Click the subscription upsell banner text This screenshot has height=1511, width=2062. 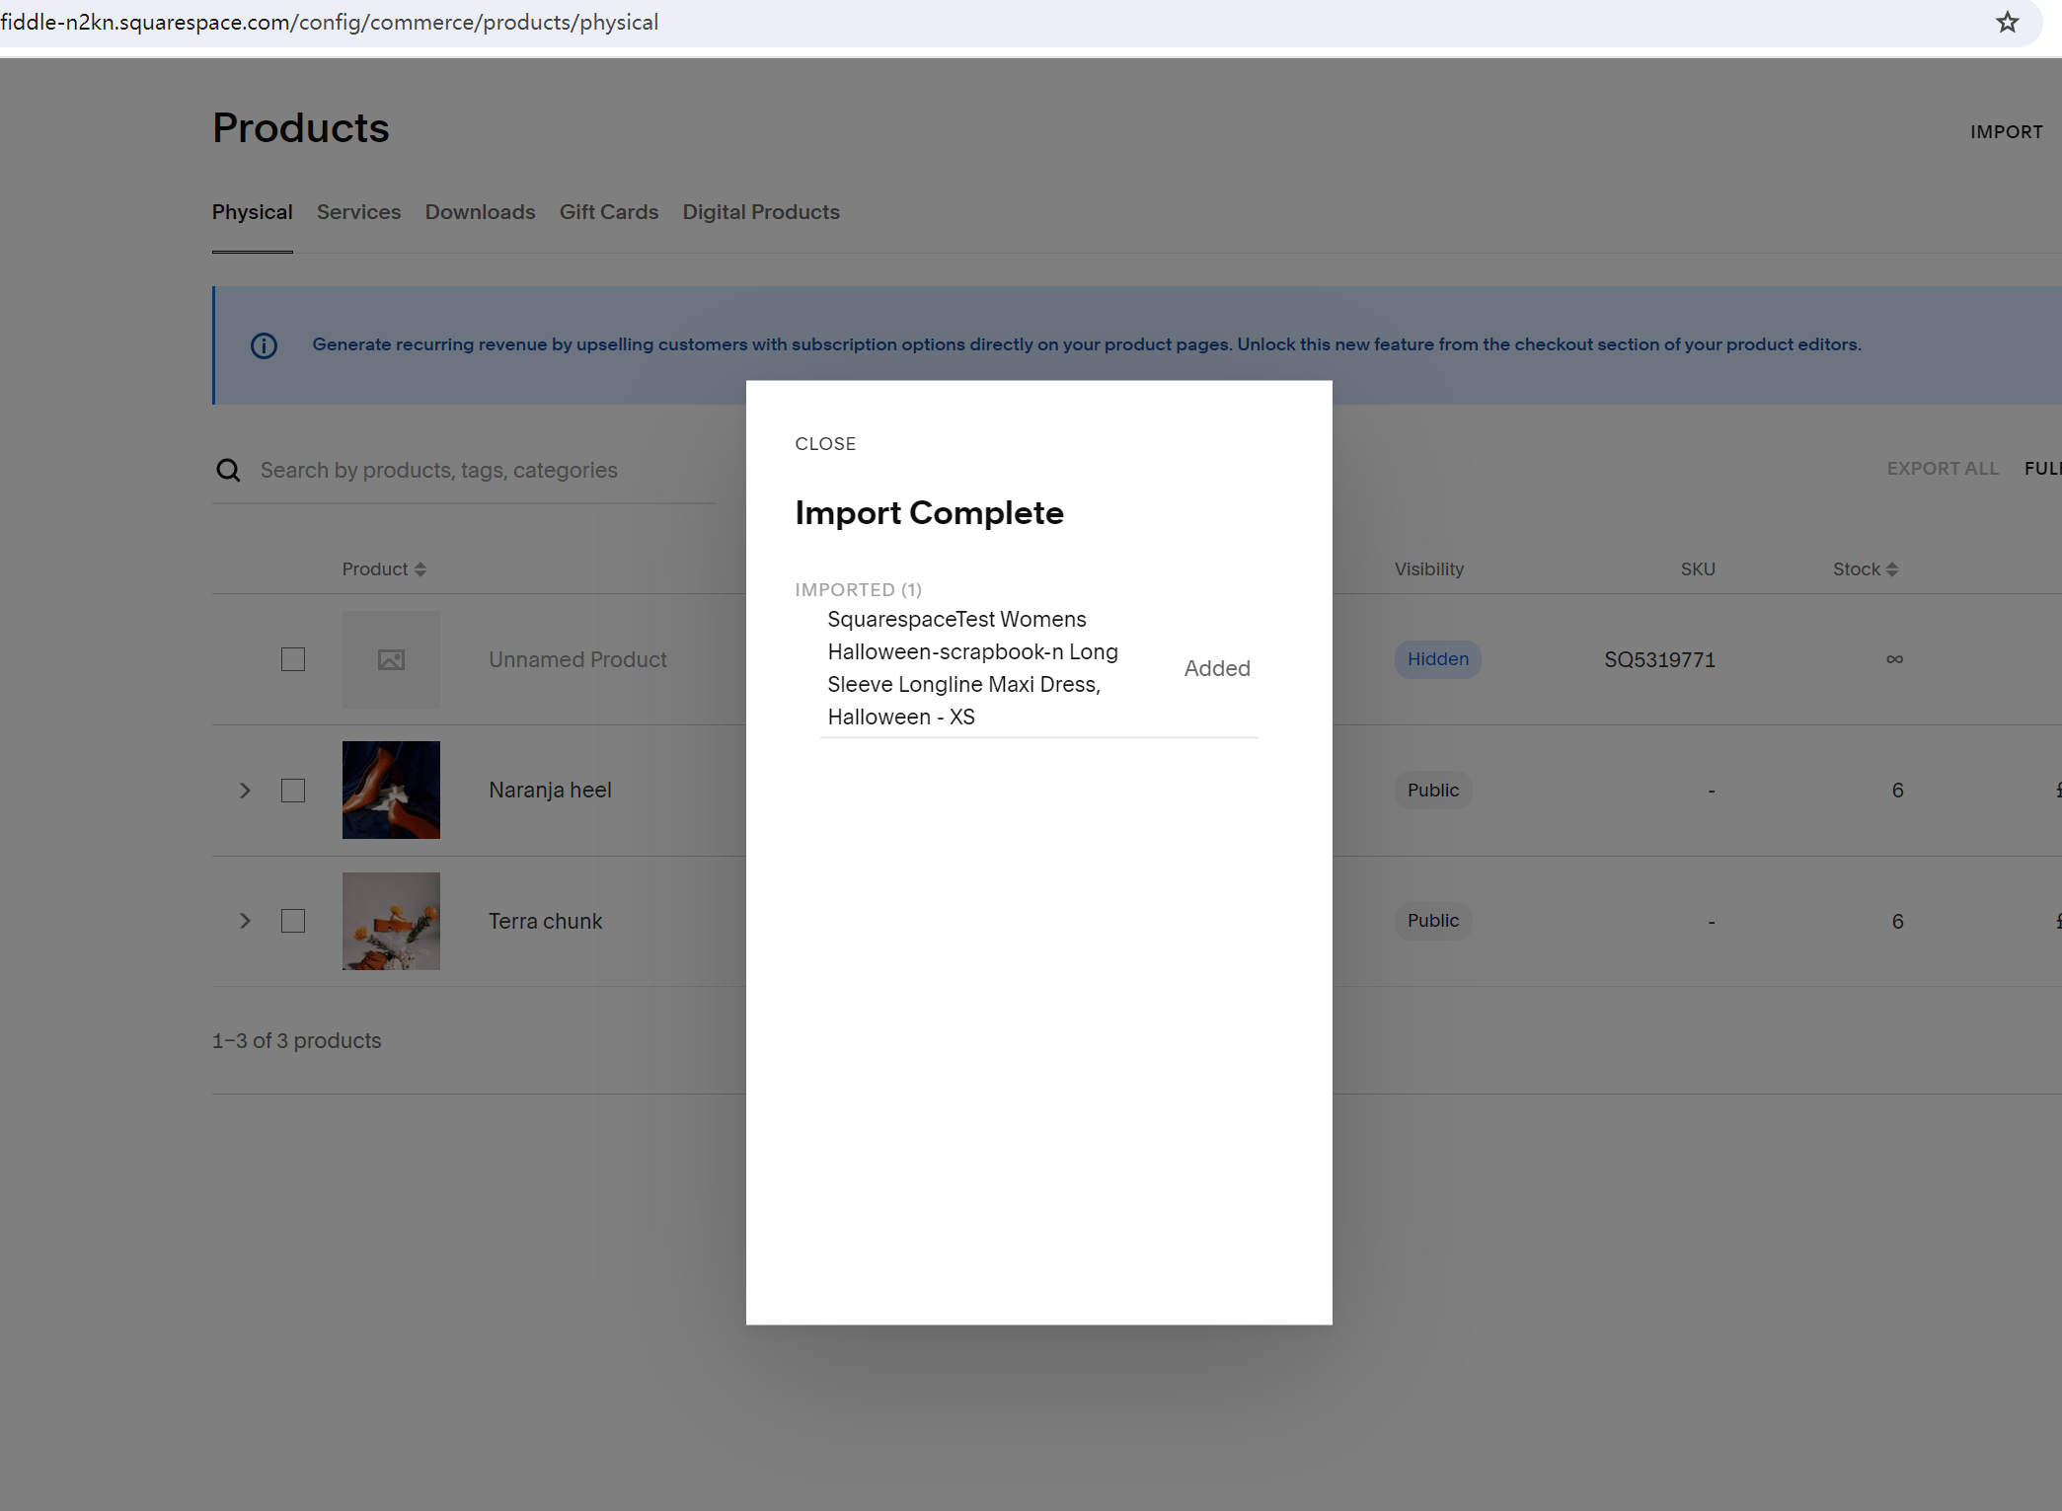point(1086,344)
